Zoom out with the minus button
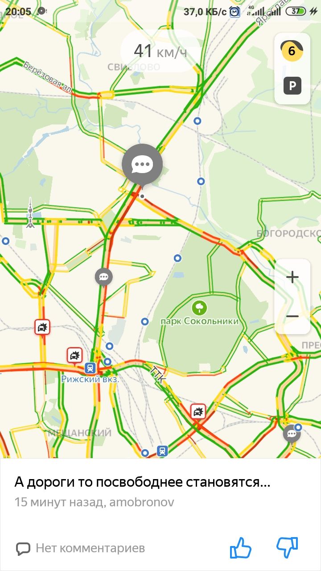The width and height of the screenshot is (321, 571). tap(292, 316)
